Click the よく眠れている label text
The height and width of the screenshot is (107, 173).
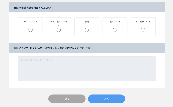(x=143, y=22)
